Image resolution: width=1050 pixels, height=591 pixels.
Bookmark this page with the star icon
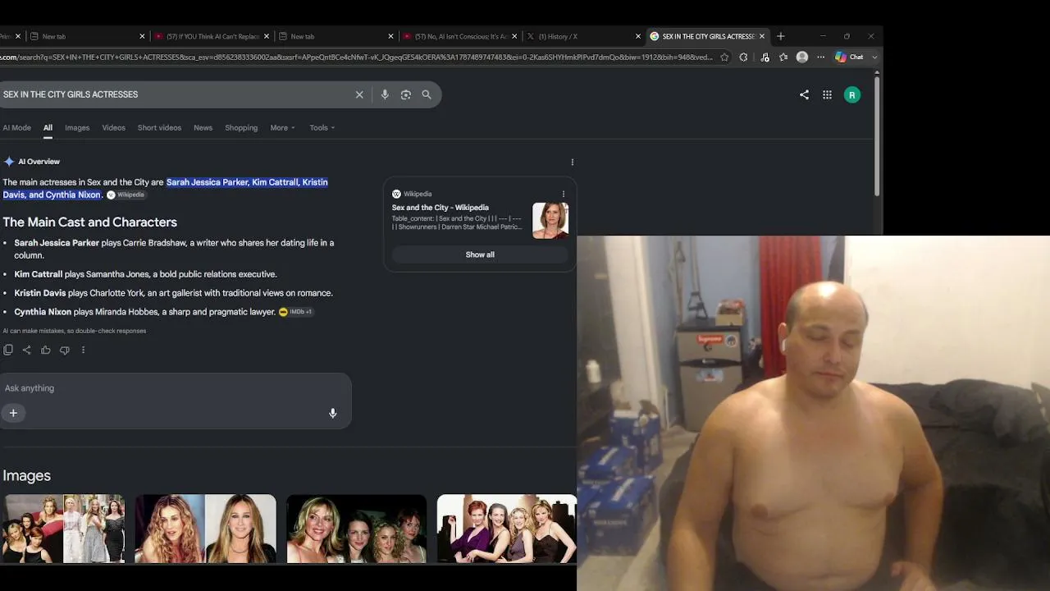click(724, 57)
